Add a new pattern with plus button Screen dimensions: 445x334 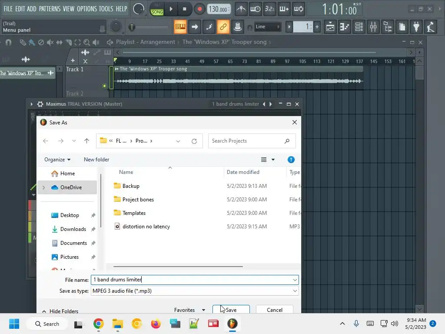click(x=317, y=27)
